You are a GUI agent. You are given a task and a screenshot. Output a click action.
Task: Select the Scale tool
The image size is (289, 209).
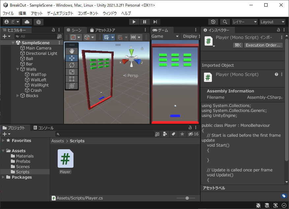[72, 72]
